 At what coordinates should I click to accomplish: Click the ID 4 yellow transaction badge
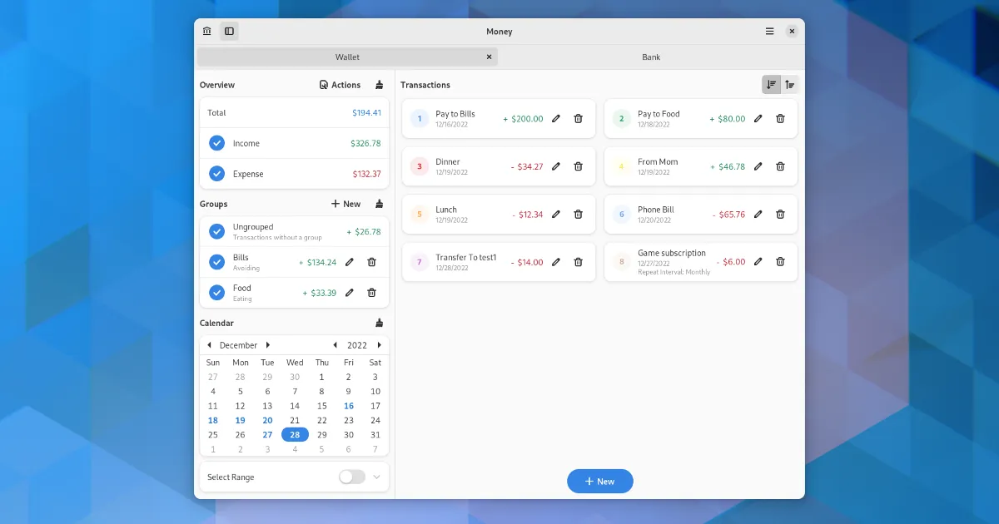[621, 166]
